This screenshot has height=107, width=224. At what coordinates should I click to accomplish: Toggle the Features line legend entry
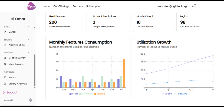tap(180, 94)
